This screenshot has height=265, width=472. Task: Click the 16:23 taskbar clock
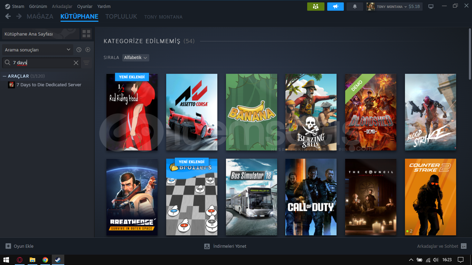[x=447, y=260]
